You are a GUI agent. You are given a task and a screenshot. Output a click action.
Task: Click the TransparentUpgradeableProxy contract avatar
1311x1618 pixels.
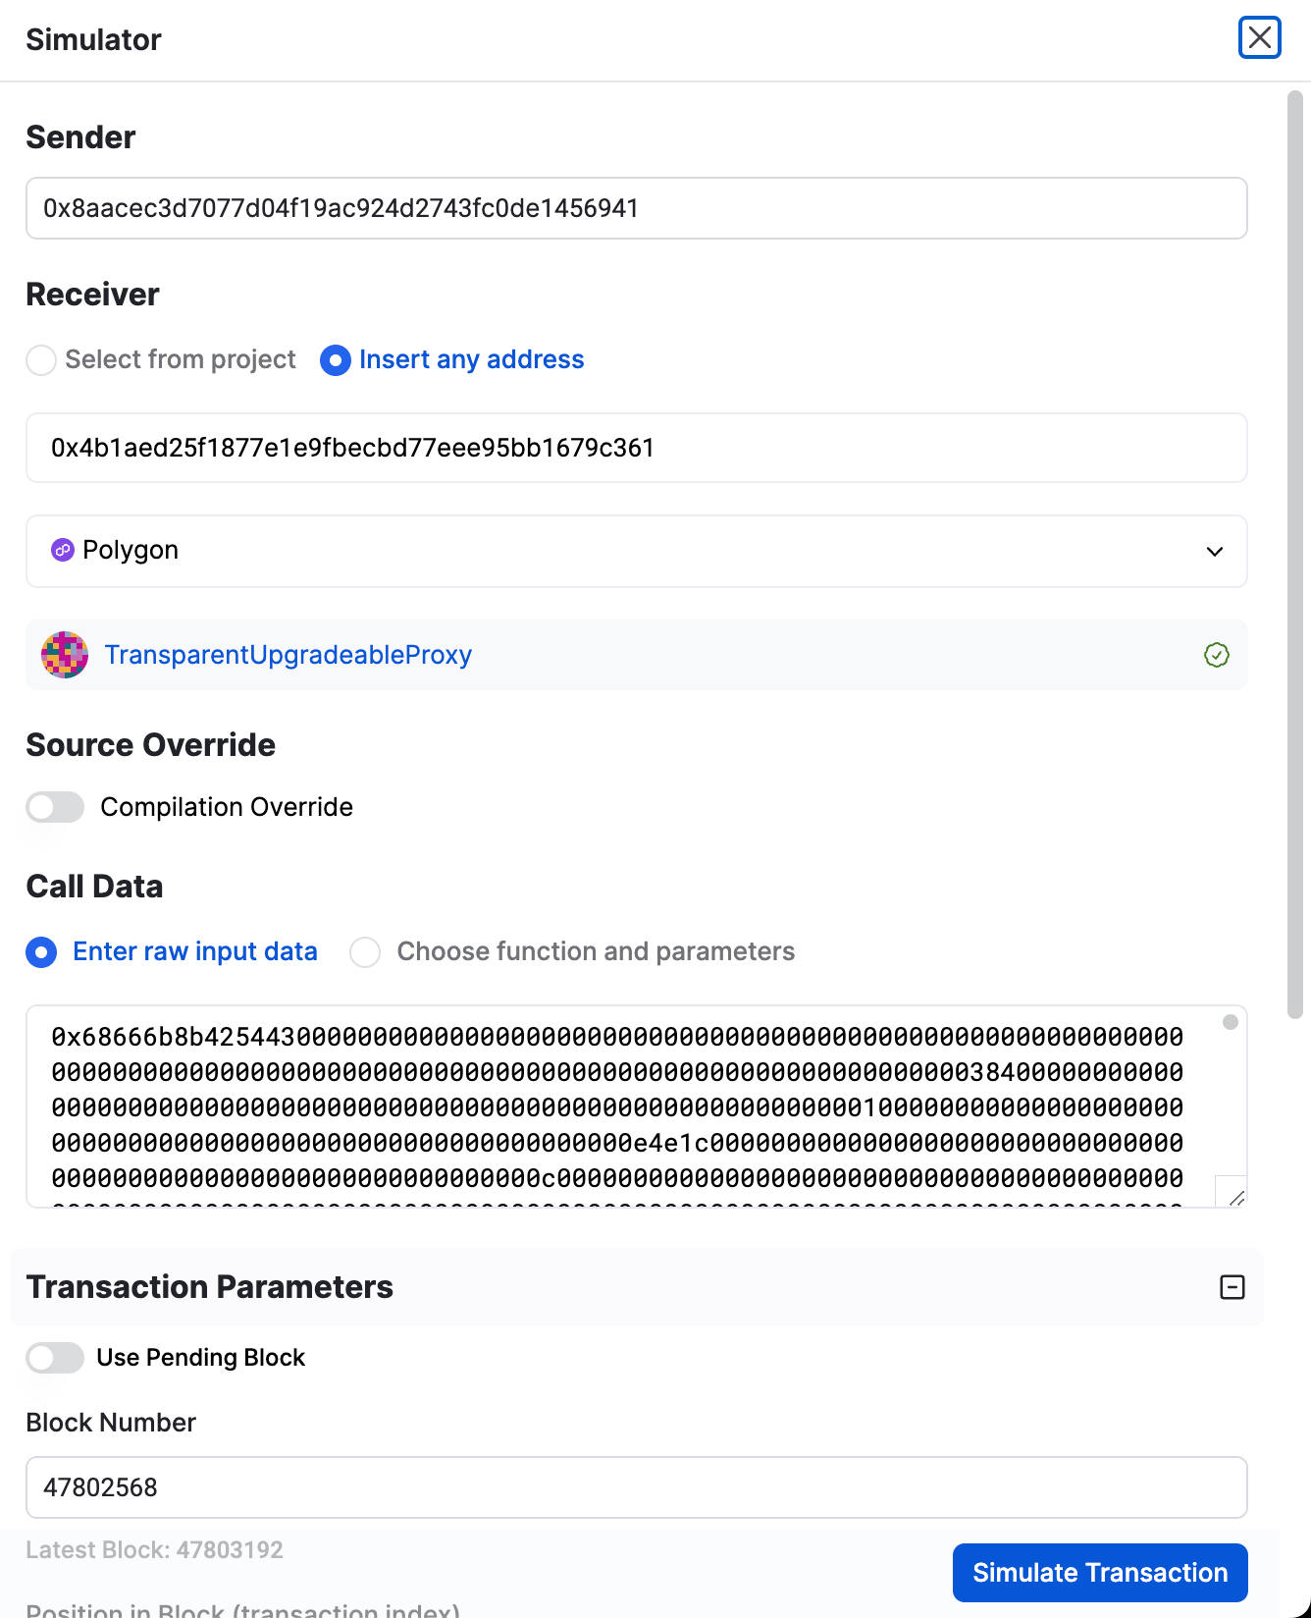pos(65,655)
